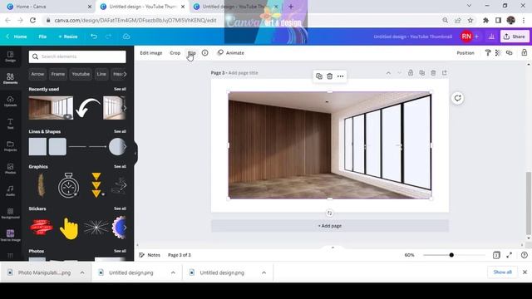The image size is (532, 299).
Task: Lock the selected element with padlock icon
Action: pyautogui.click(x=525, y=52)
